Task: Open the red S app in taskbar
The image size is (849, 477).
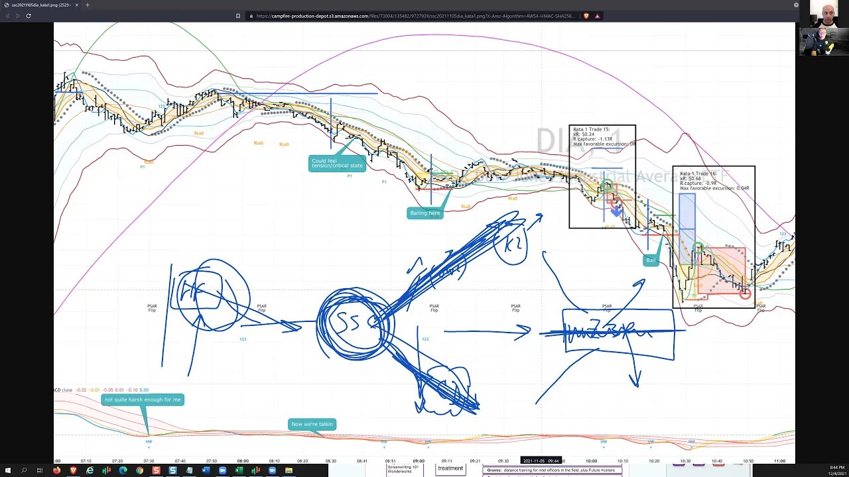Action: (x=156, y=470)
